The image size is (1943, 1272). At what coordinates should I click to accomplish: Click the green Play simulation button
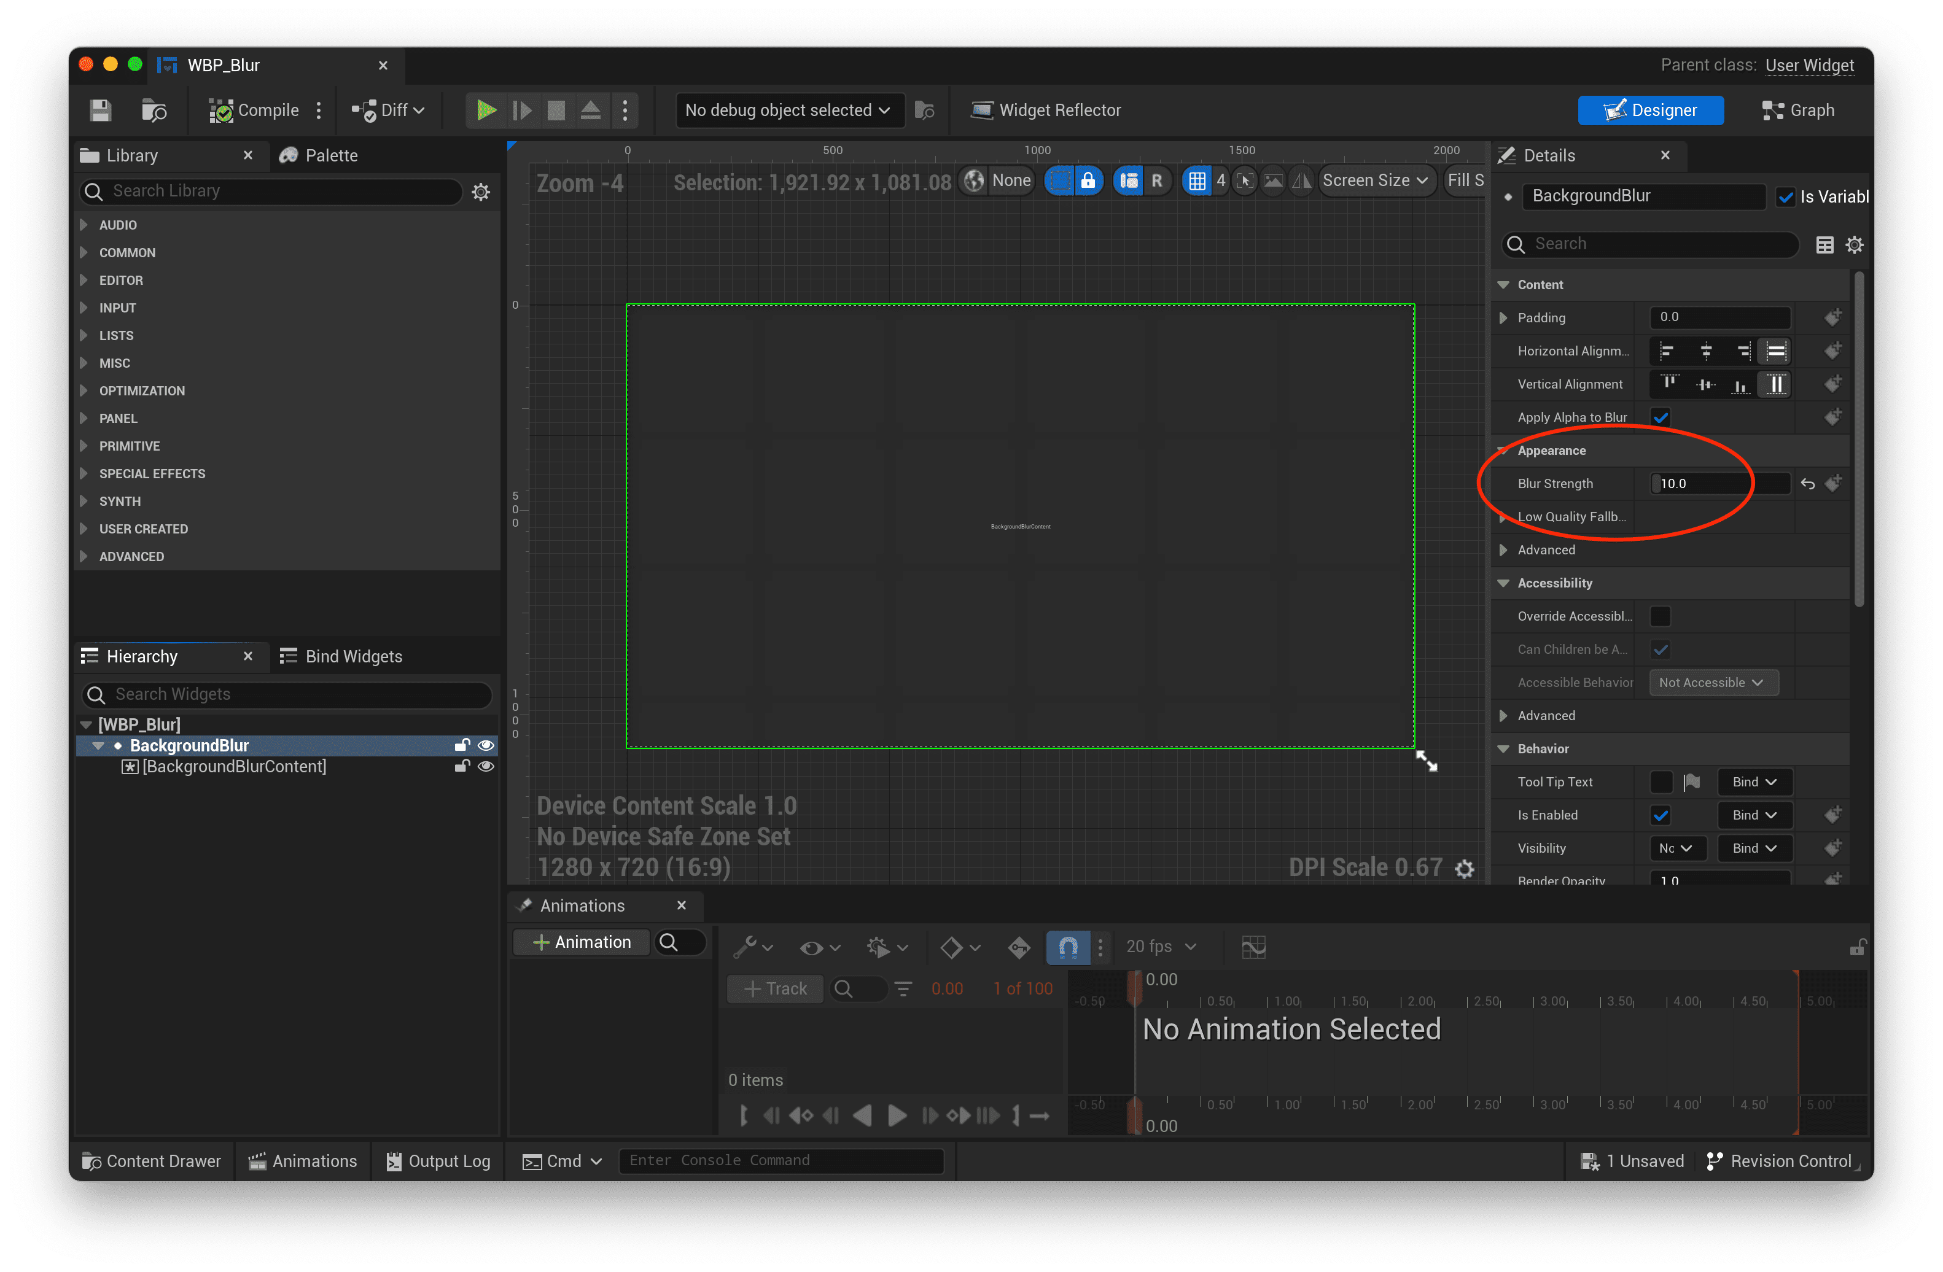coord(486,110)
